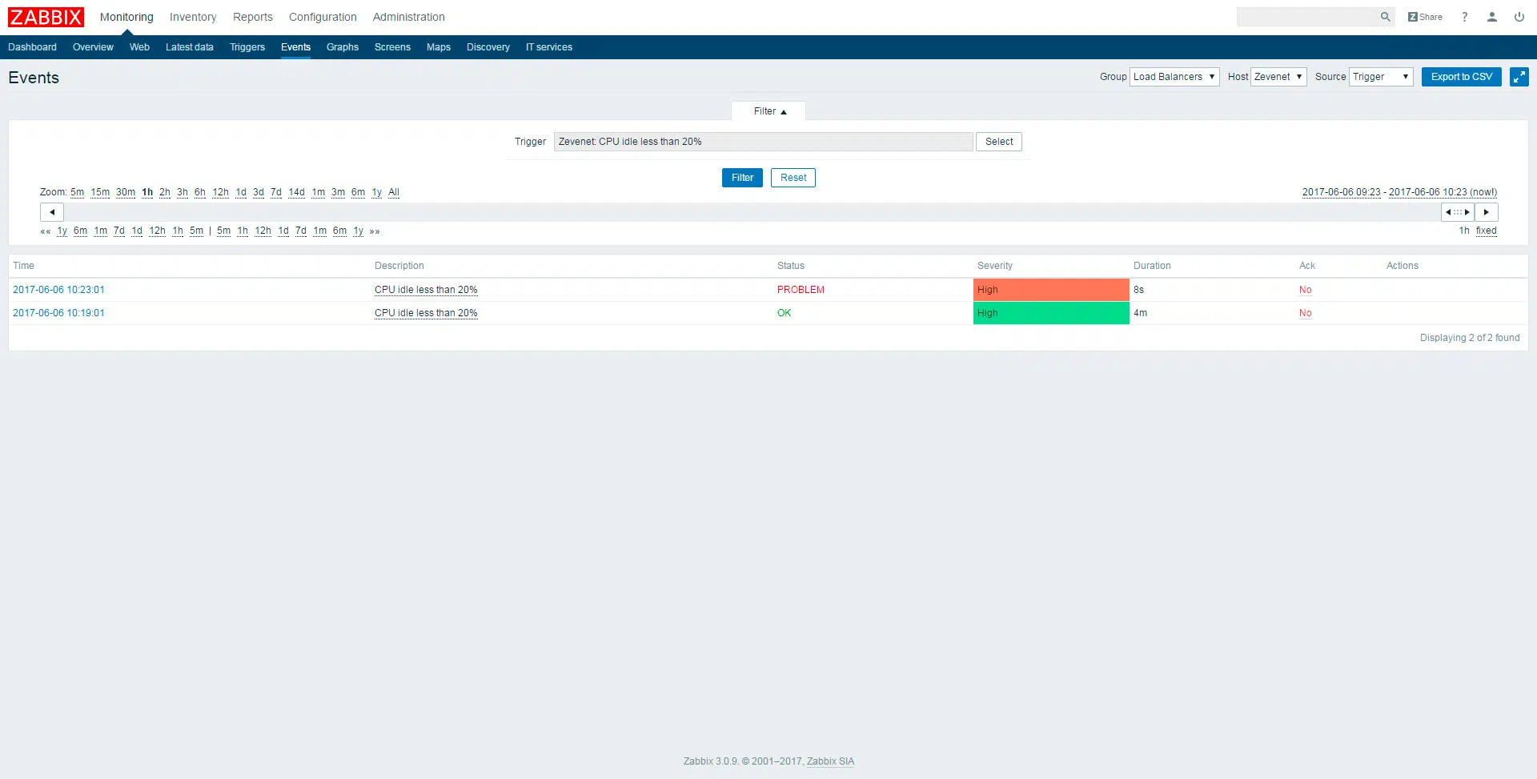The width and height of the screenshot is (1537, 779).
Task: Toggle the fixed time period link
Action: [x=1486, y=231]
